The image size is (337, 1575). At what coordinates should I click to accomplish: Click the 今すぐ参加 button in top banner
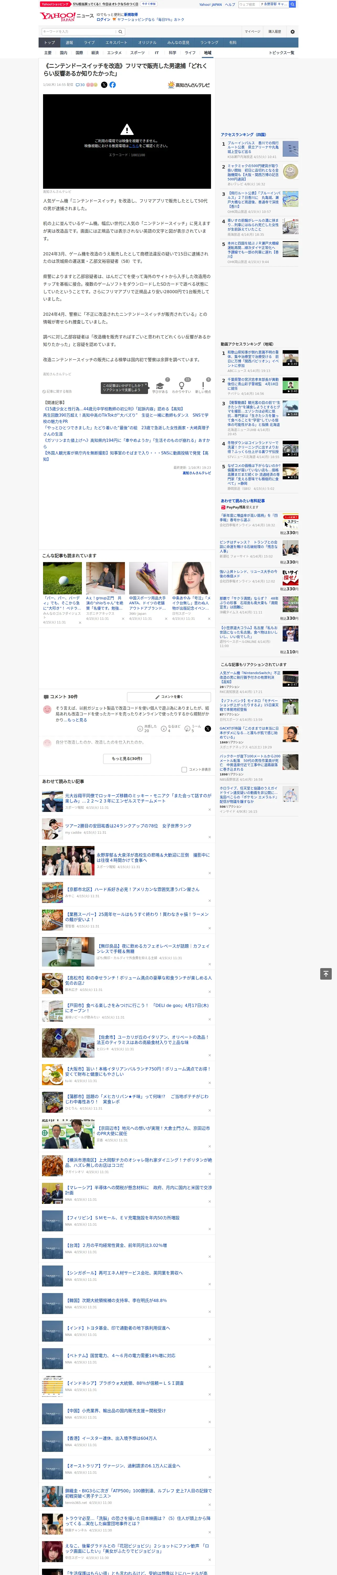[149, 4]
